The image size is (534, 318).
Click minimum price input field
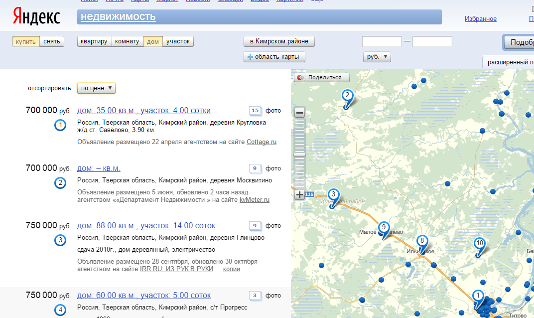coord(382,41)
